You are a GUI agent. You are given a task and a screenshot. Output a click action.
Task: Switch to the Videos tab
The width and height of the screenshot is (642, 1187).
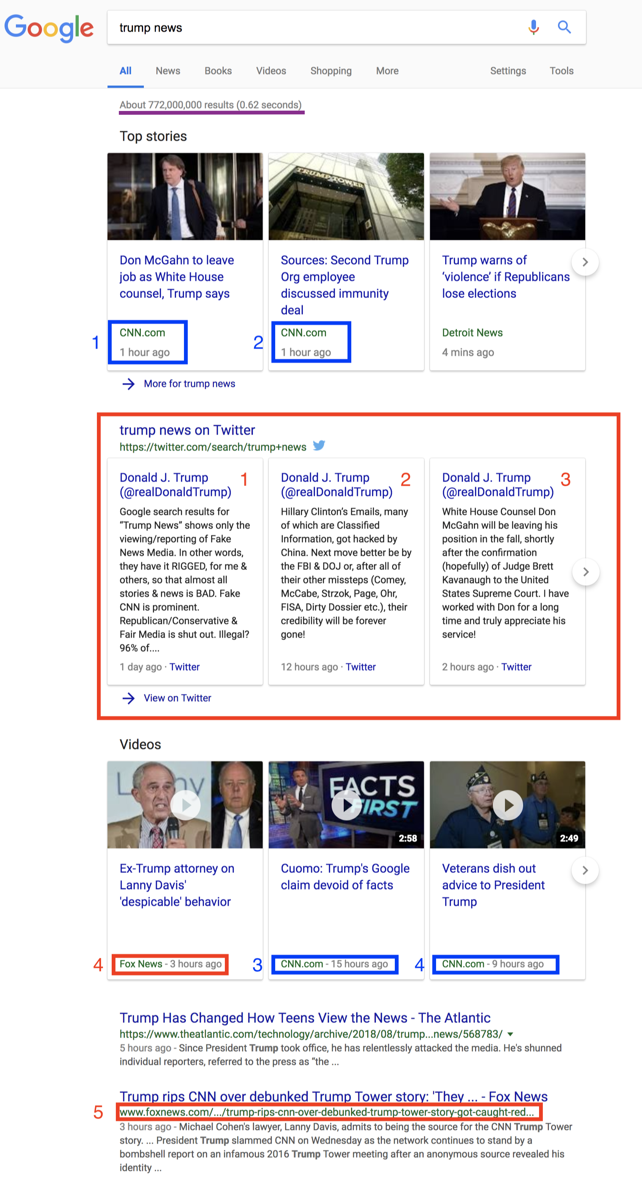point(271,71)
